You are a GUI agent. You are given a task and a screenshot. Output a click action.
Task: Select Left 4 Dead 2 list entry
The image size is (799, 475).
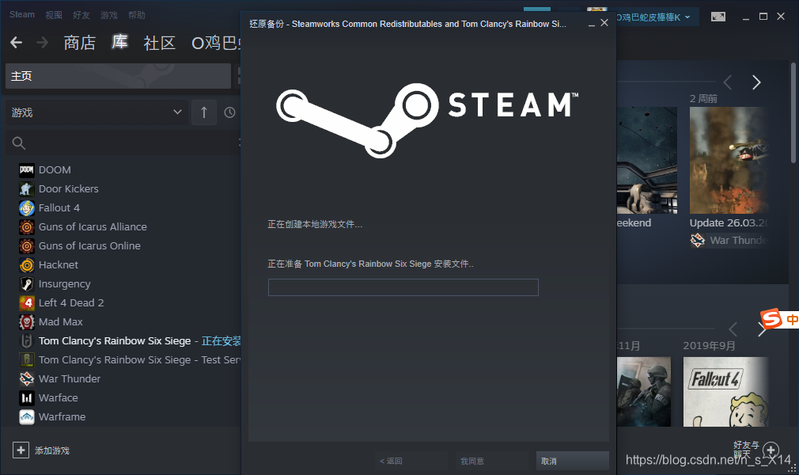(71, 302)
